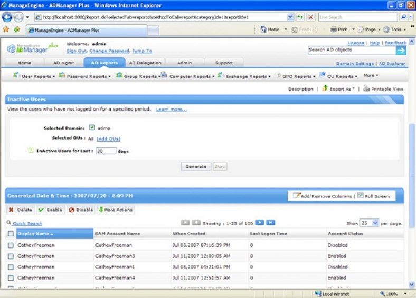Open the OU Reports dropdown
Screen dimensions: 416x298
338,76
